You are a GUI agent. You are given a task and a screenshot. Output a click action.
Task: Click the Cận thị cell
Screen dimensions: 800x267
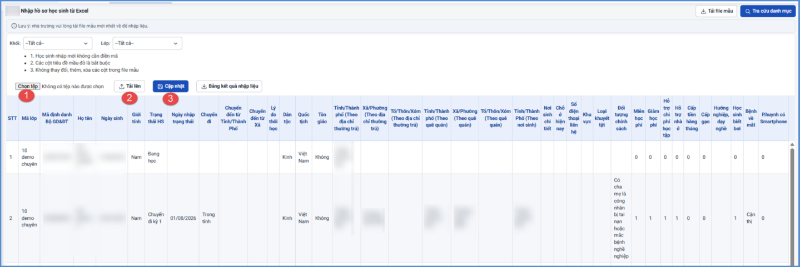tap(751, 218)
